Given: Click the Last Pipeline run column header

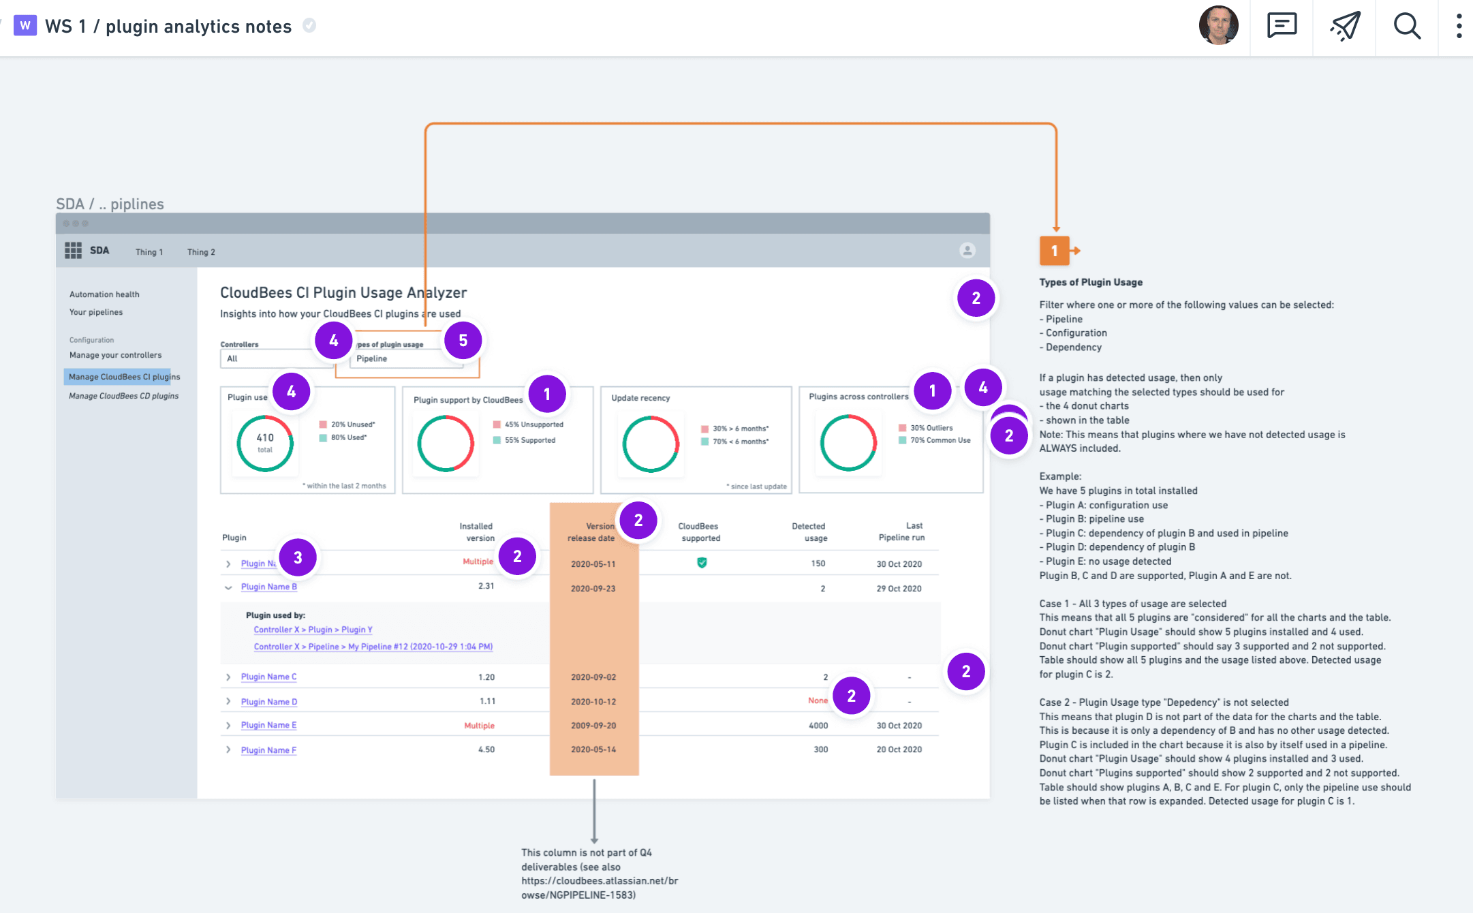Looking at the screenshot, I should tap(901, 531).
